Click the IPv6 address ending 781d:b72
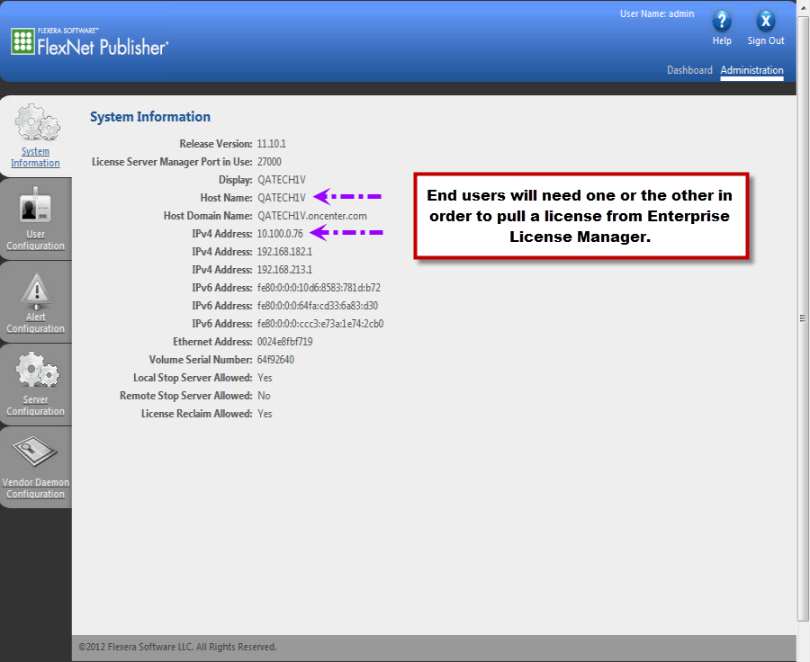This screenshot has width=810, height=662. 319,288
